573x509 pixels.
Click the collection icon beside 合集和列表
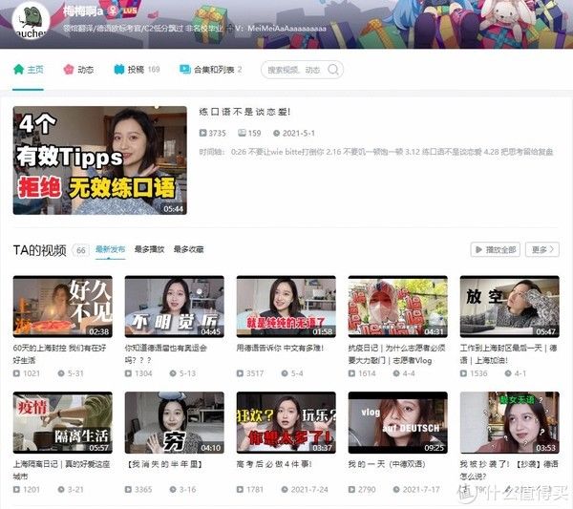click(185, 69)
